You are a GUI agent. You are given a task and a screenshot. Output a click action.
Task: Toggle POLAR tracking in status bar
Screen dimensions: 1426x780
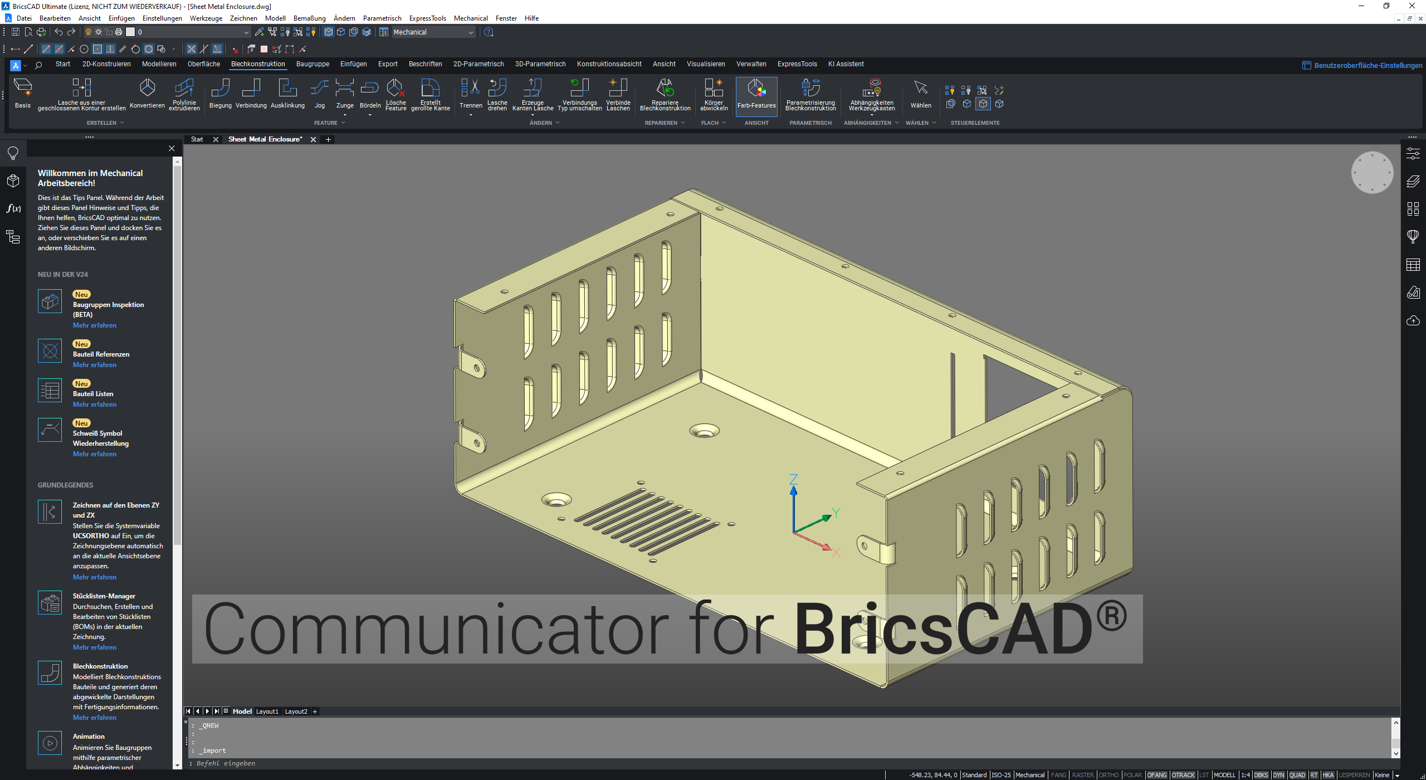[x=1132, y=775]
